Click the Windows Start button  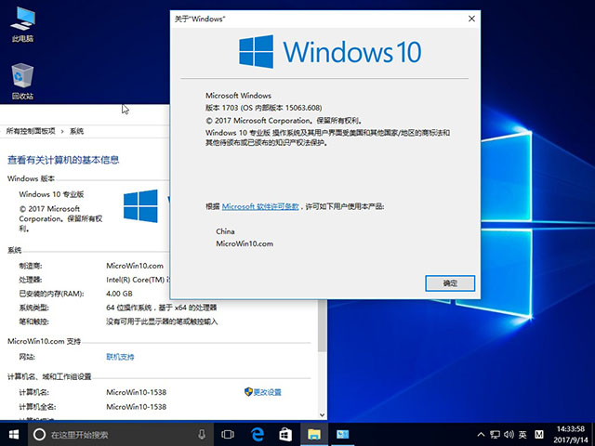click(14, 434)
